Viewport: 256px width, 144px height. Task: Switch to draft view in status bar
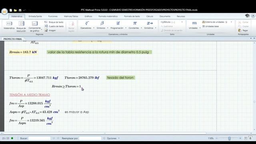(x=250, y=138)
